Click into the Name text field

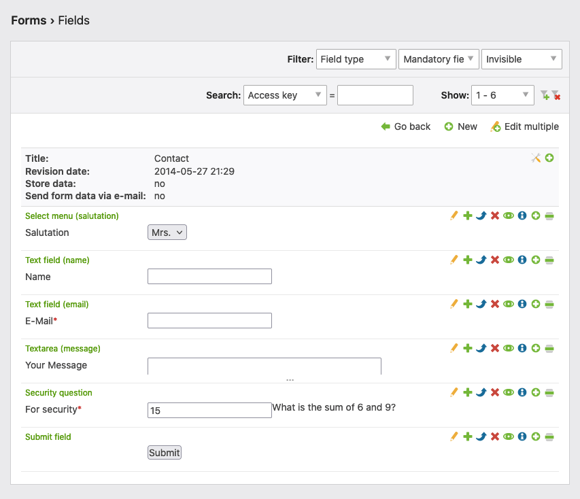coord(209,276)
